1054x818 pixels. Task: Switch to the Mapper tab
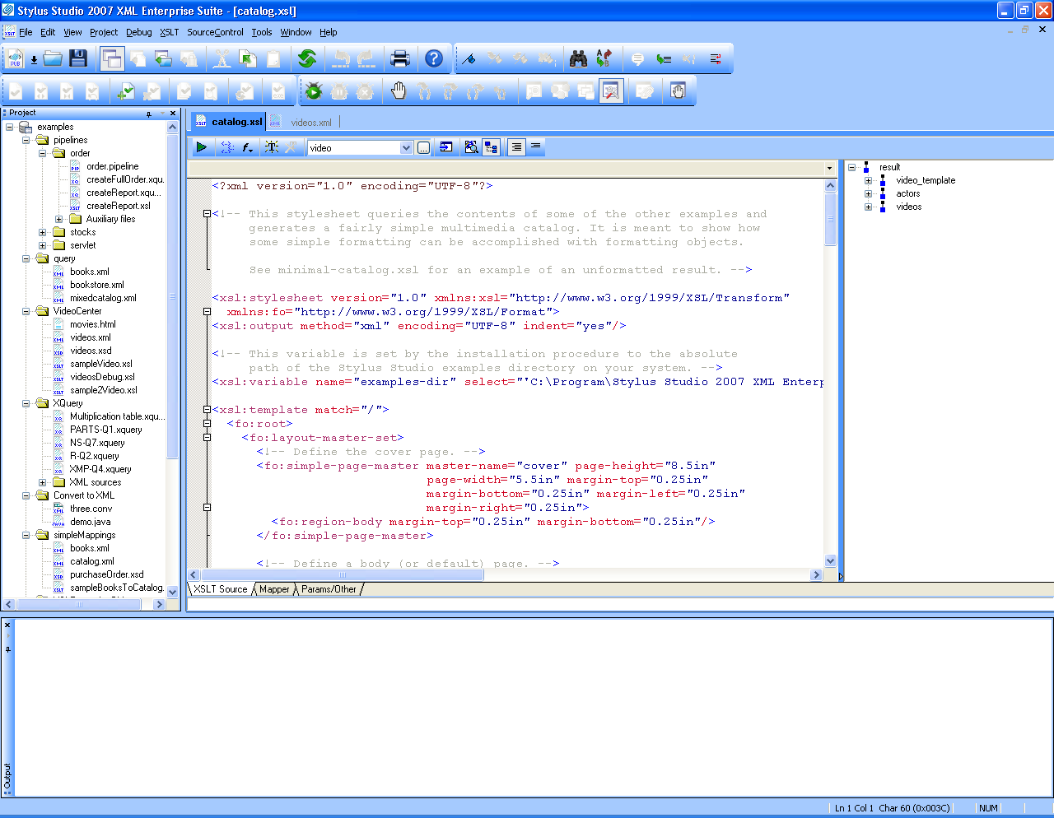coord(274,589)
